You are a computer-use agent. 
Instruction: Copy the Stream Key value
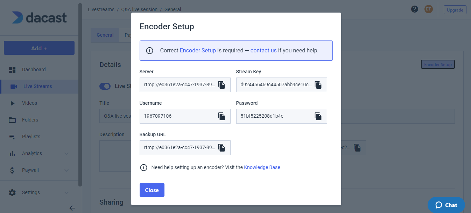318,85
